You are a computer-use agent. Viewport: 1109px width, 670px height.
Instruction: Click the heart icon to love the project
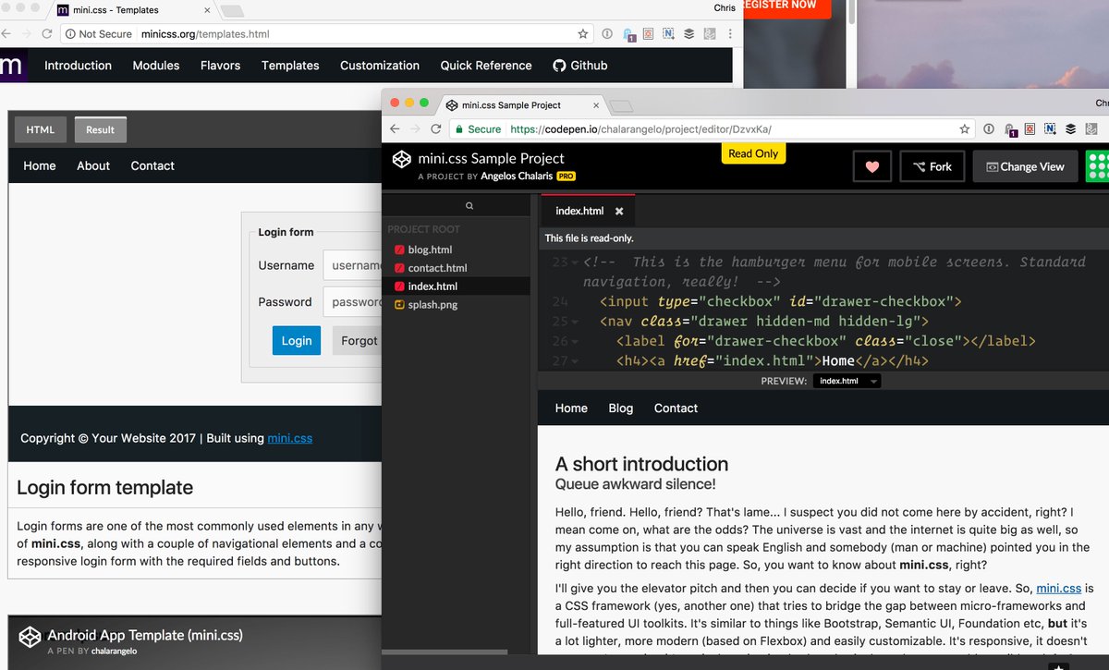(871, 166)
